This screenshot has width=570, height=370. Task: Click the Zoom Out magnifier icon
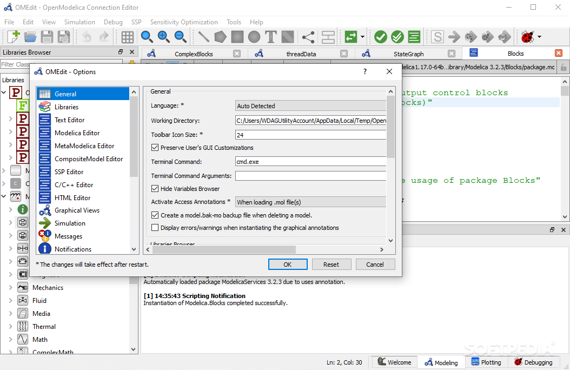(180, 37)
